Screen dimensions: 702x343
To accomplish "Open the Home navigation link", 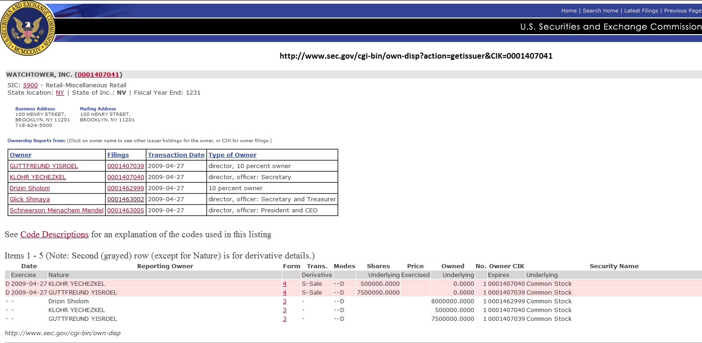I will click(x=568, y=11).
